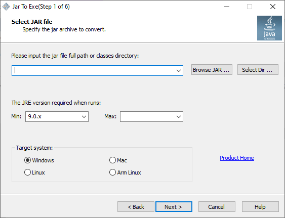The height and width of the screenshot is (218, 285).
Task: Go to the previous step with Back
Action: (x=136, y=207)
